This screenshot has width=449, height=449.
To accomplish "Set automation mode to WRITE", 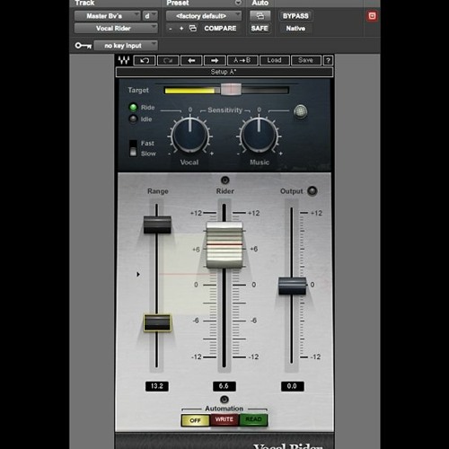I will tap(224, 419).
